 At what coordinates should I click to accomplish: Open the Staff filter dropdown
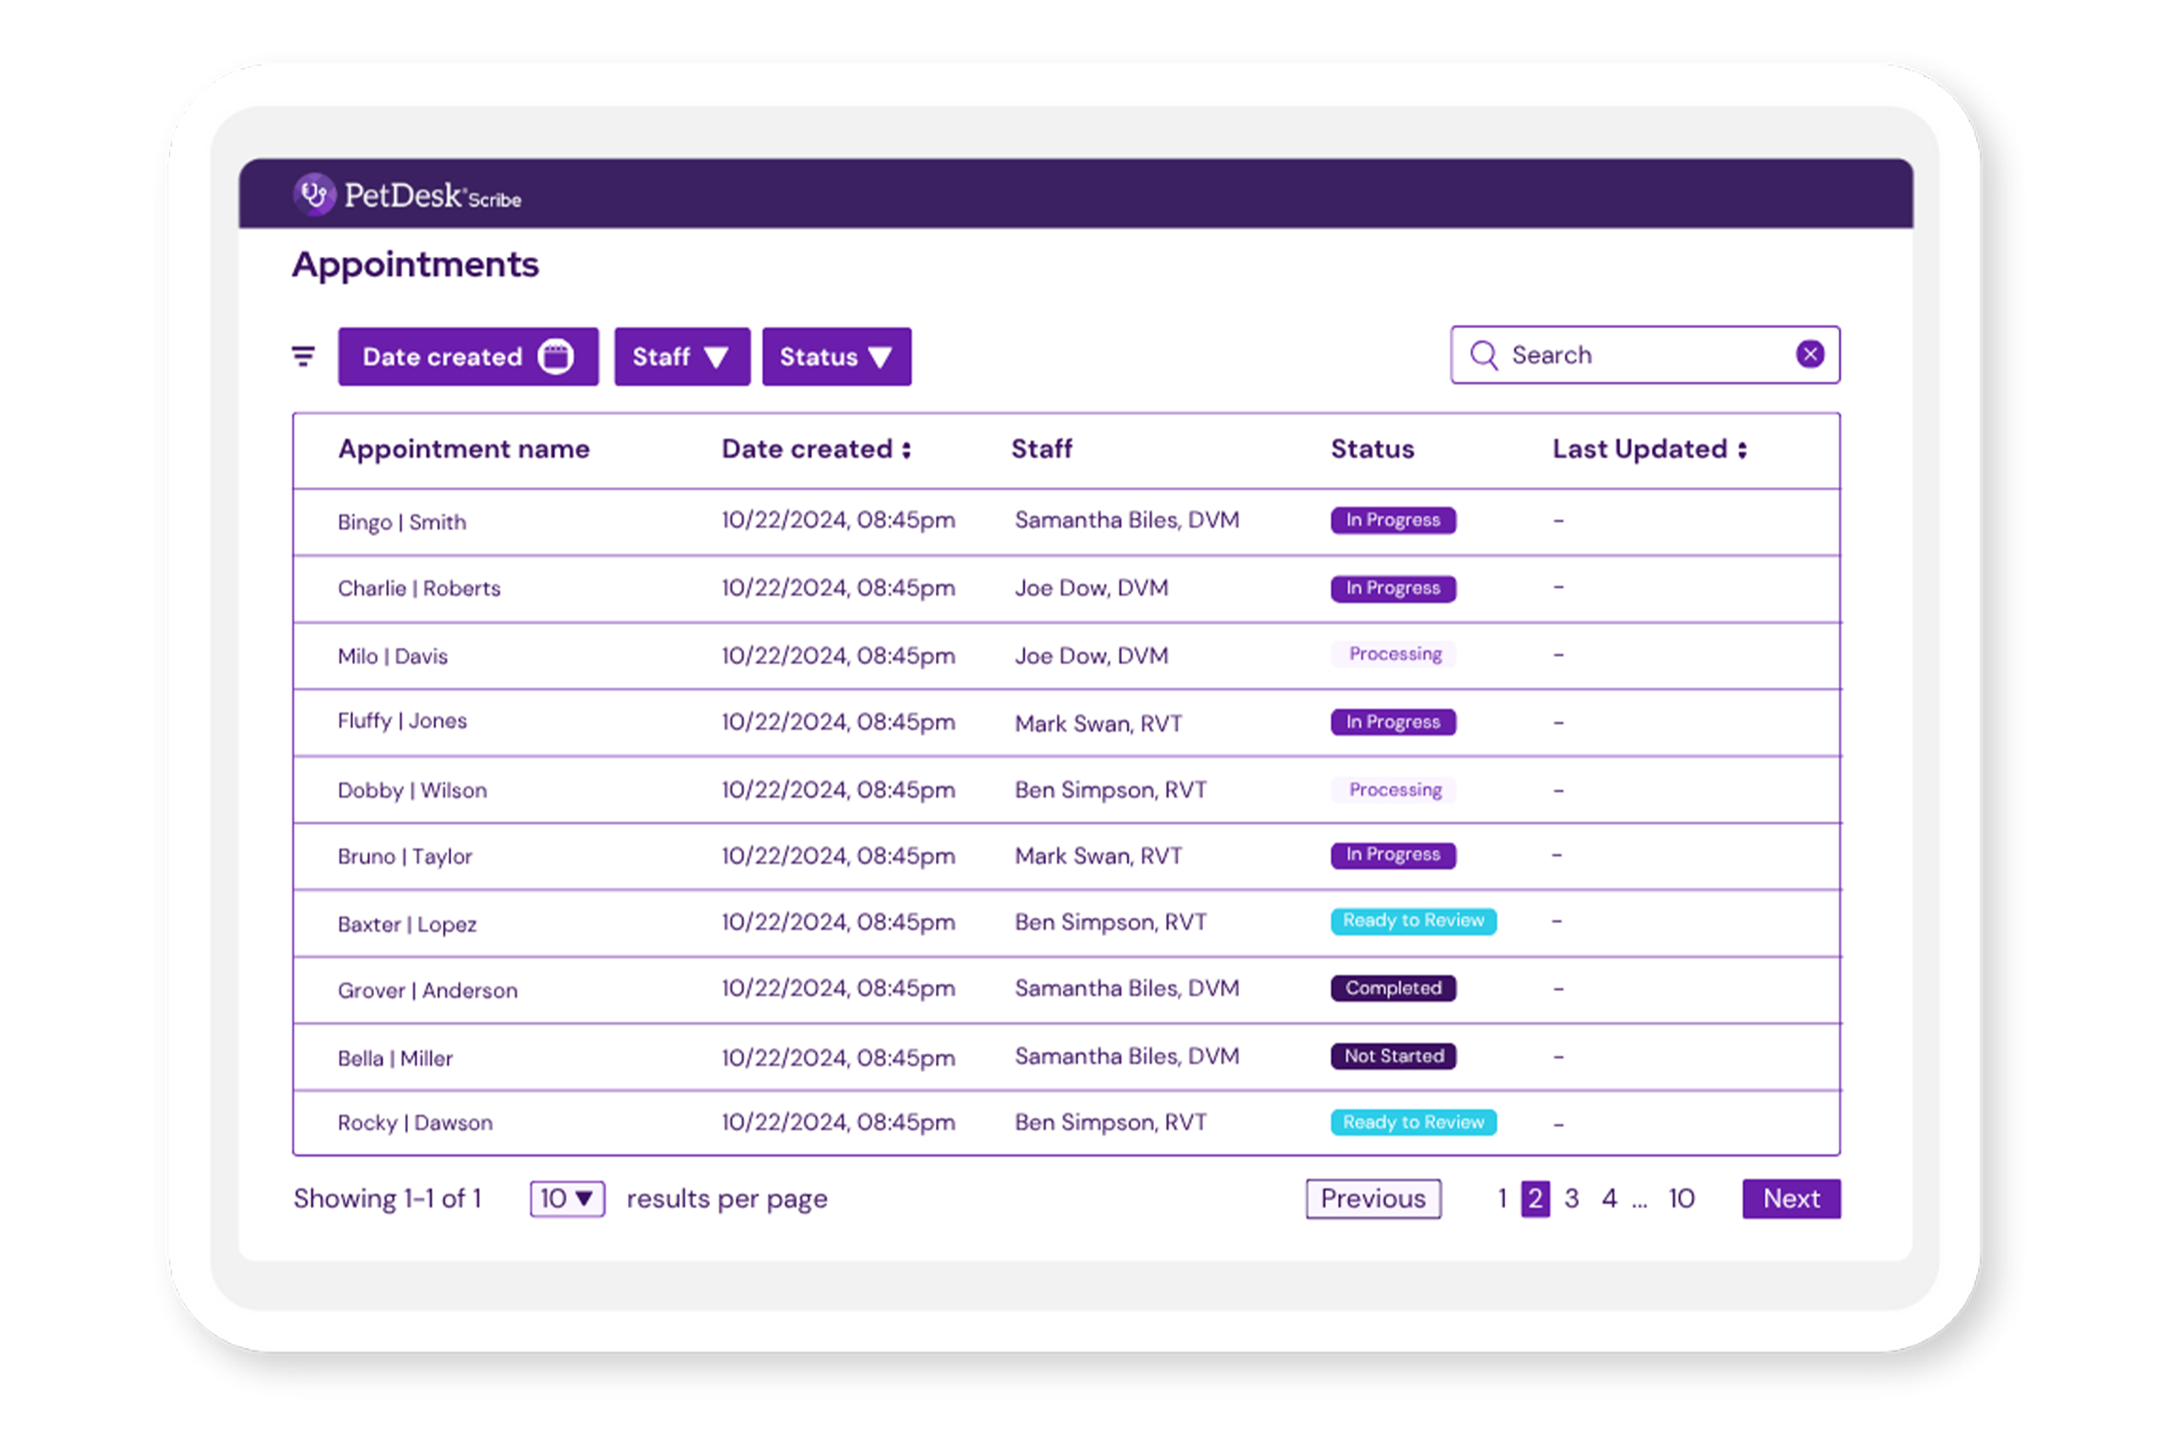pos(681,356)
